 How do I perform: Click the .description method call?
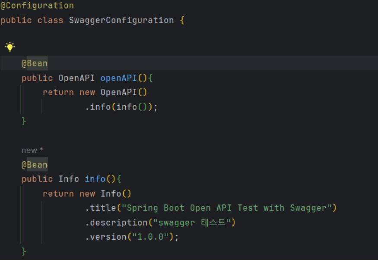point(116,222)
